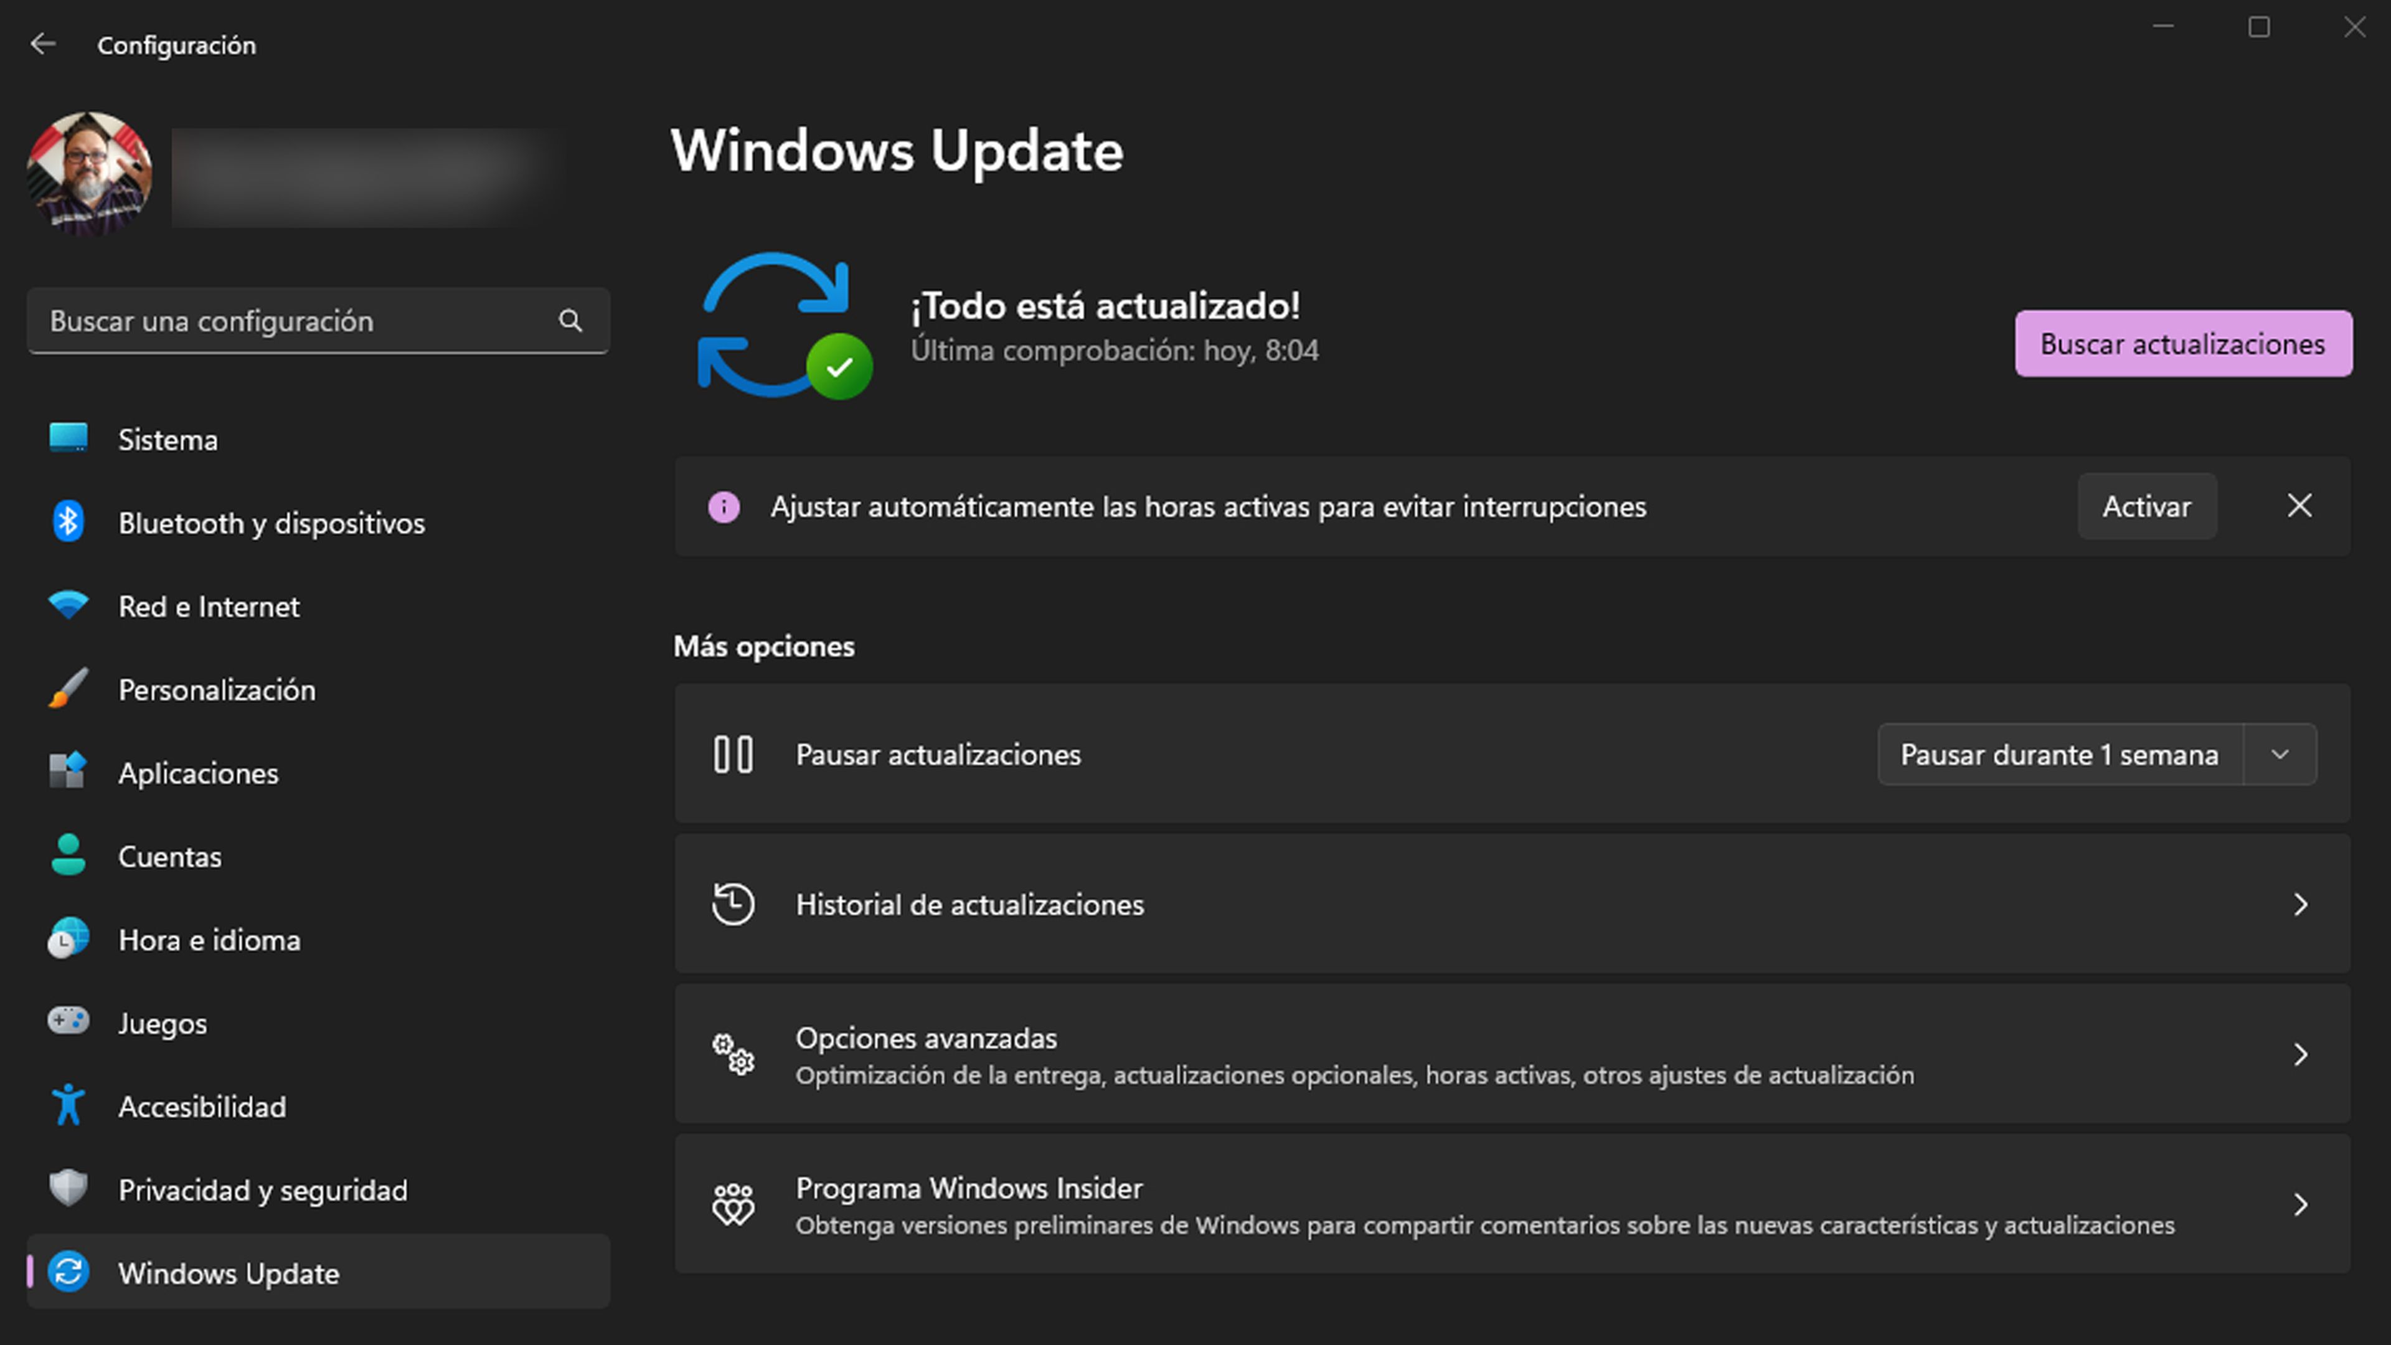Click the search magnifier icon
This screenshot has width=2391, height=1345.
tap(570, 321)
